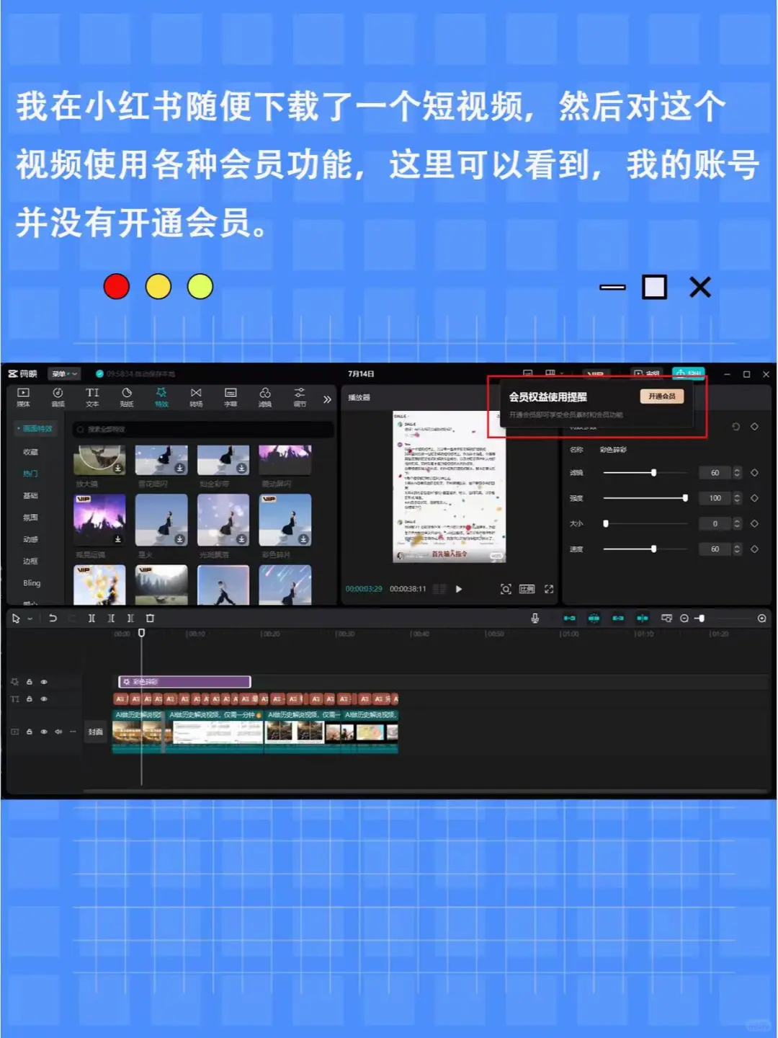Viewport: 778px width, 1038px height.
Task: Select the 媒体 (Media) panel icon
Action: click(x=22, y=397)
